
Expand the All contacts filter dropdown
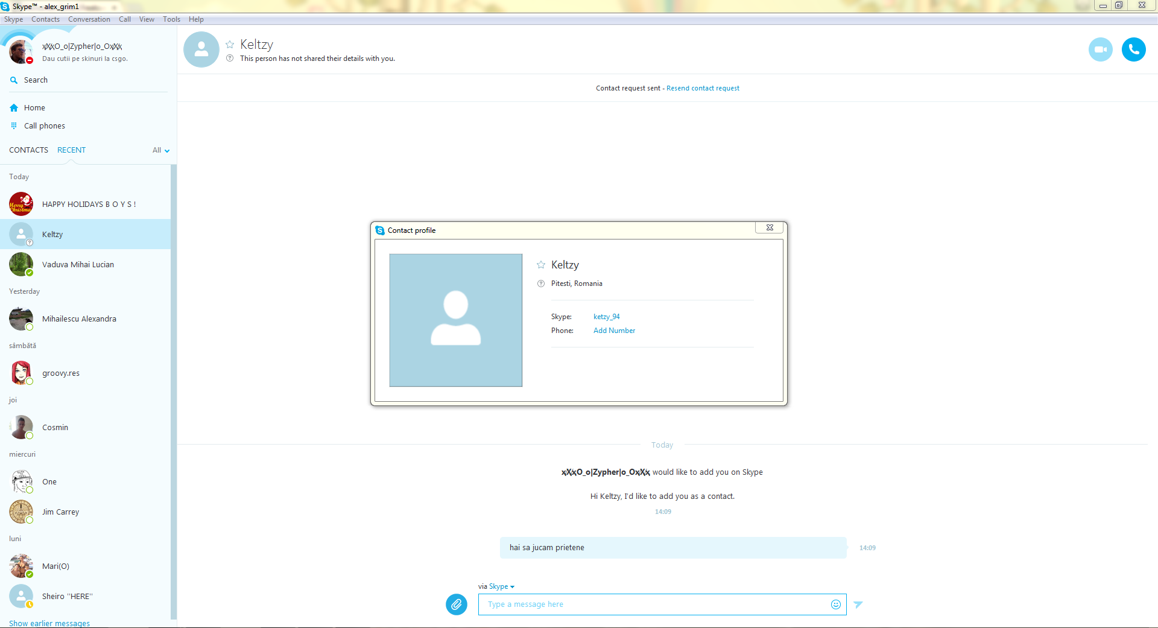pyautogui.click(x=161, y=150)
